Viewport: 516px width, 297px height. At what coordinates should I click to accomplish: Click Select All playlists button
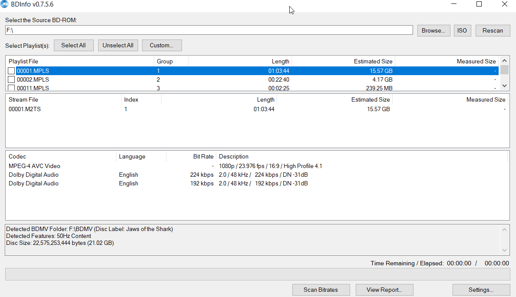pos(73,46)
